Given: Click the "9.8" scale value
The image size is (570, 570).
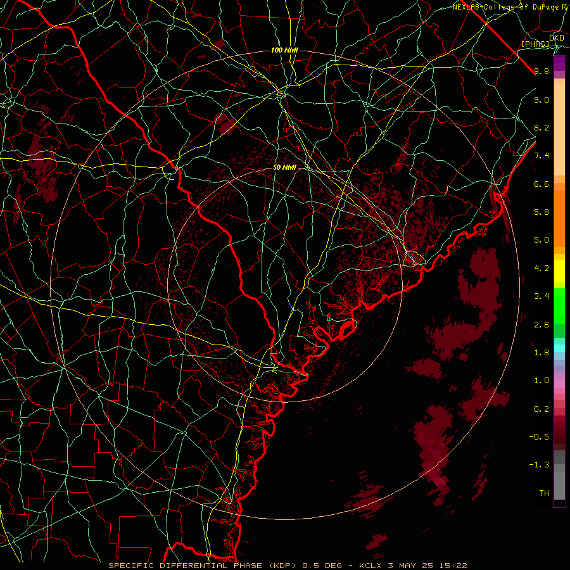Looking at the screenshot, I should 541,71.
